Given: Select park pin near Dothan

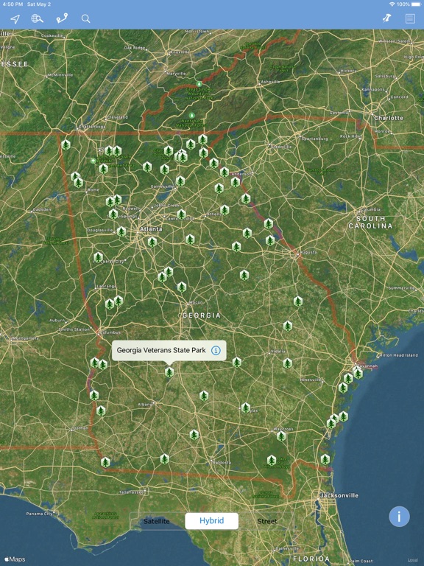Looking at the screenshot, I should click(x=101, y=410).
